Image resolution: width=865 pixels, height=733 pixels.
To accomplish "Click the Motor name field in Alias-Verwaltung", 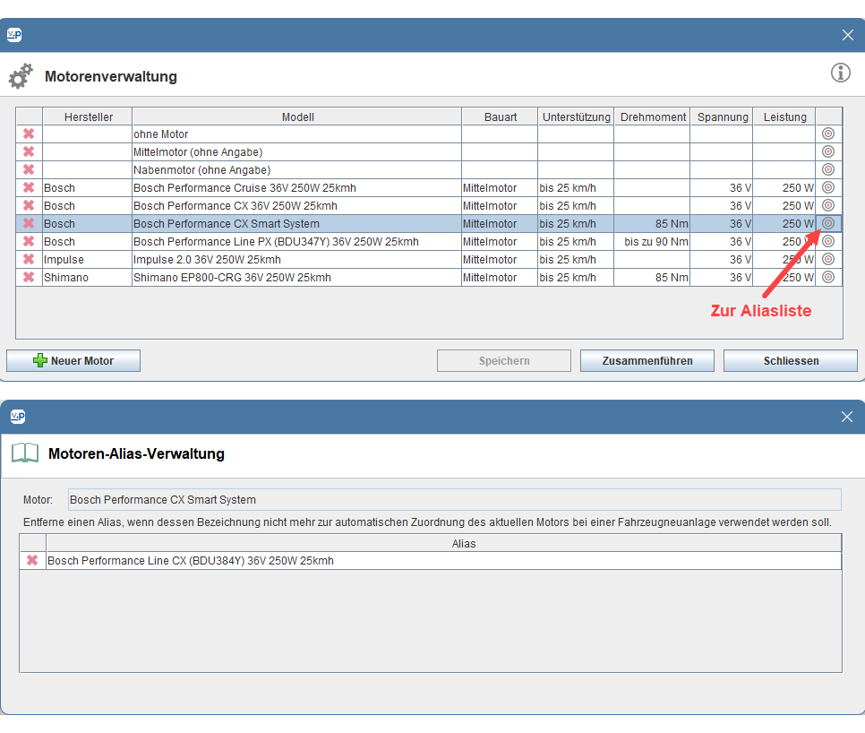I will 455,499.
